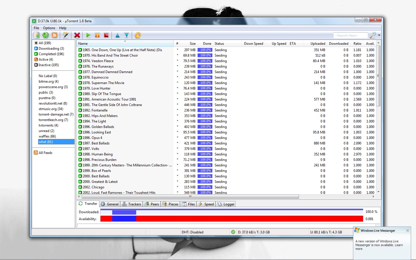Click DHT: Disabled in status bar
Viewport: 416px width, 260px height.
point(192,232)
